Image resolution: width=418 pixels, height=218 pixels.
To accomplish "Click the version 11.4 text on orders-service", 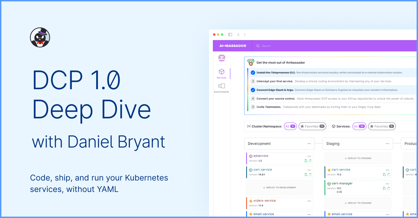I will pos(256,206).
